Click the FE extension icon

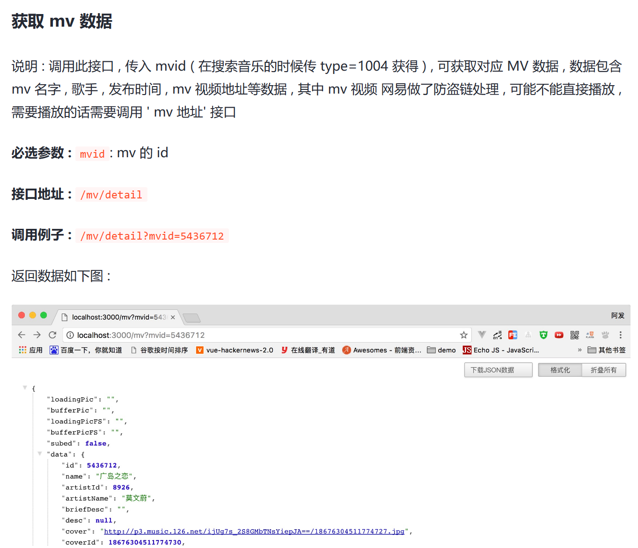coord(513,335)
